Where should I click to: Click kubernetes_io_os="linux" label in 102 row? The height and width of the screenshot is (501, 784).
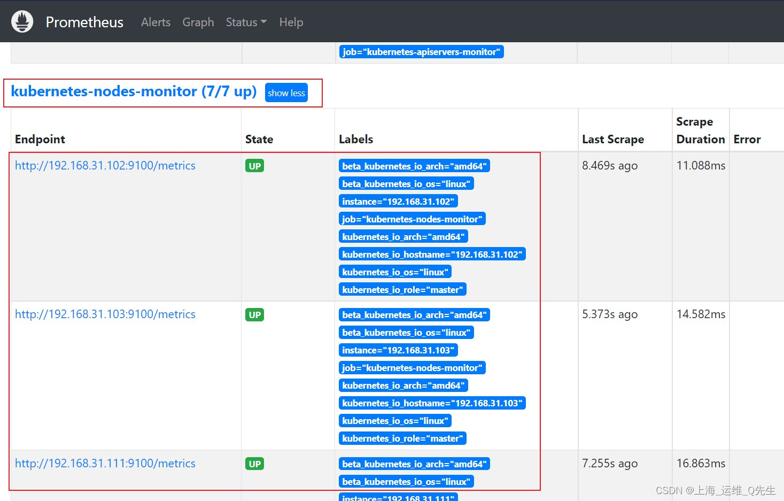395,272
